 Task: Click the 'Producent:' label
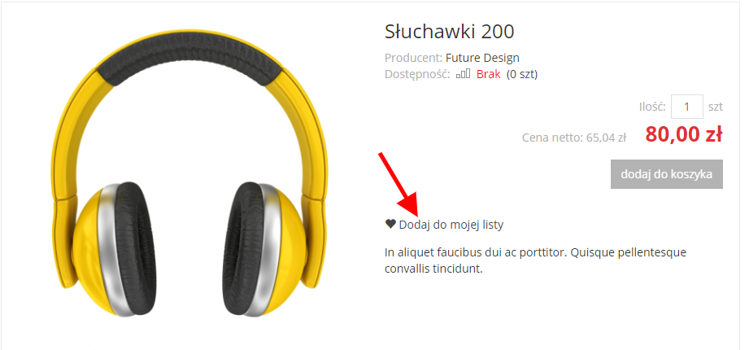[x=414, y=59]
